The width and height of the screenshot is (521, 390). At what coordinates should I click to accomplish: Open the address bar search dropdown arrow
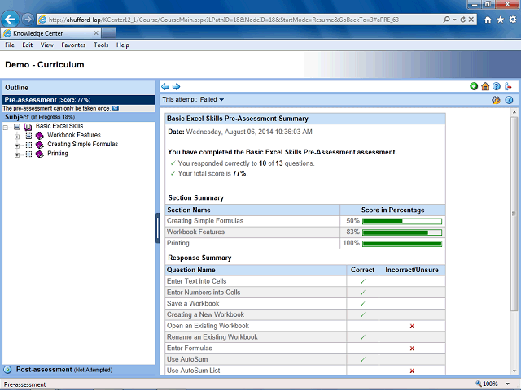click(454, 19)
